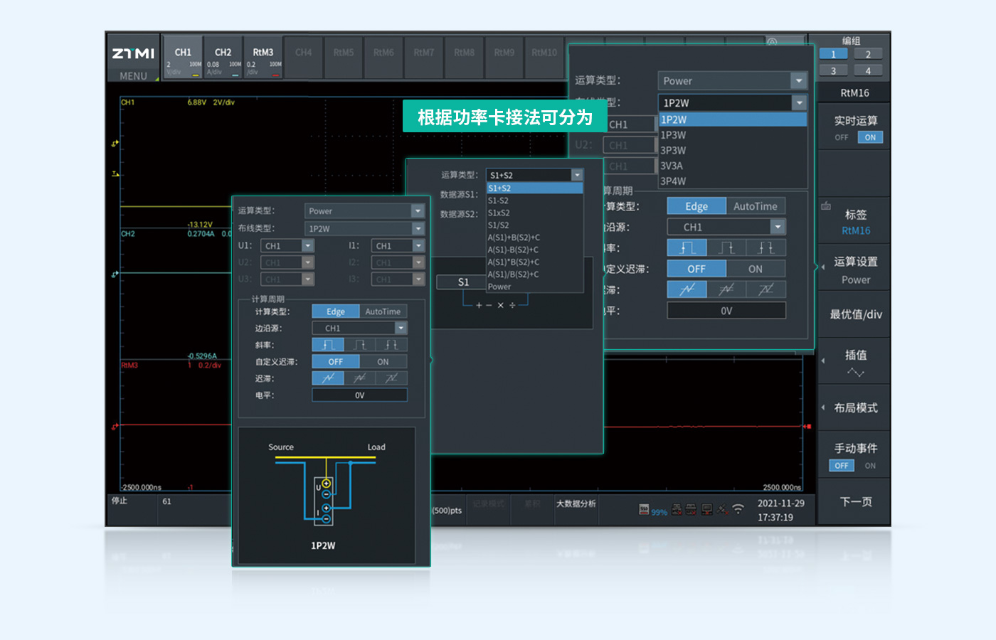Select both-edges slope icon above the wiring diagram
This screenshot has height=640, width=996.
[391, 345]
